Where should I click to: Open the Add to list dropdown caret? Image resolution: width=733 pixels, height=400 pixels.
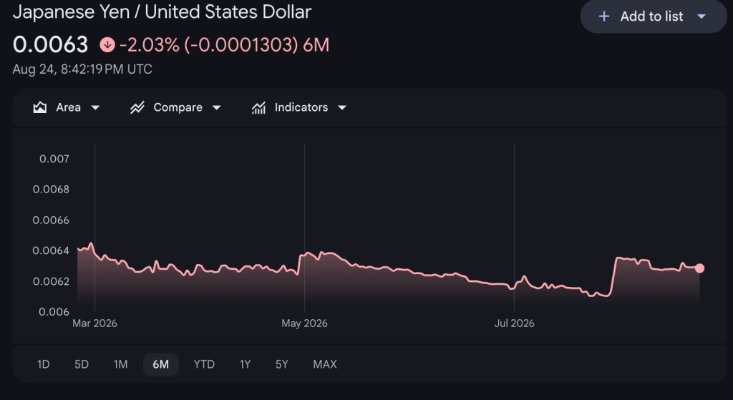point(702,17)
